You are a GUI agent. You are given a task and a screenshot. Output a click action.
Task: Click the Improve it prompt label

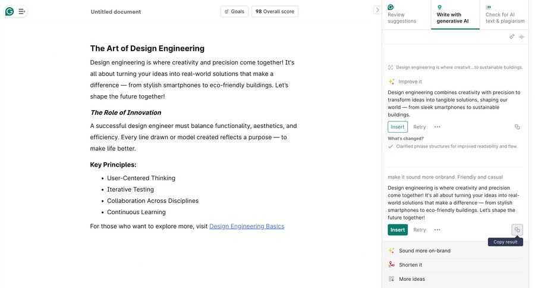click(x=410, y=82)
